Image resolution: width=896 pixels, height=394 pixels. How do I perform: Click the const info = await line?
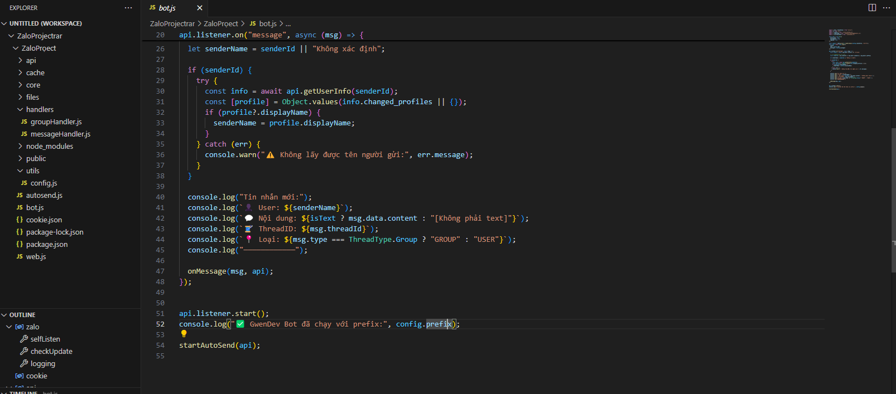click(x=301, y=91)
